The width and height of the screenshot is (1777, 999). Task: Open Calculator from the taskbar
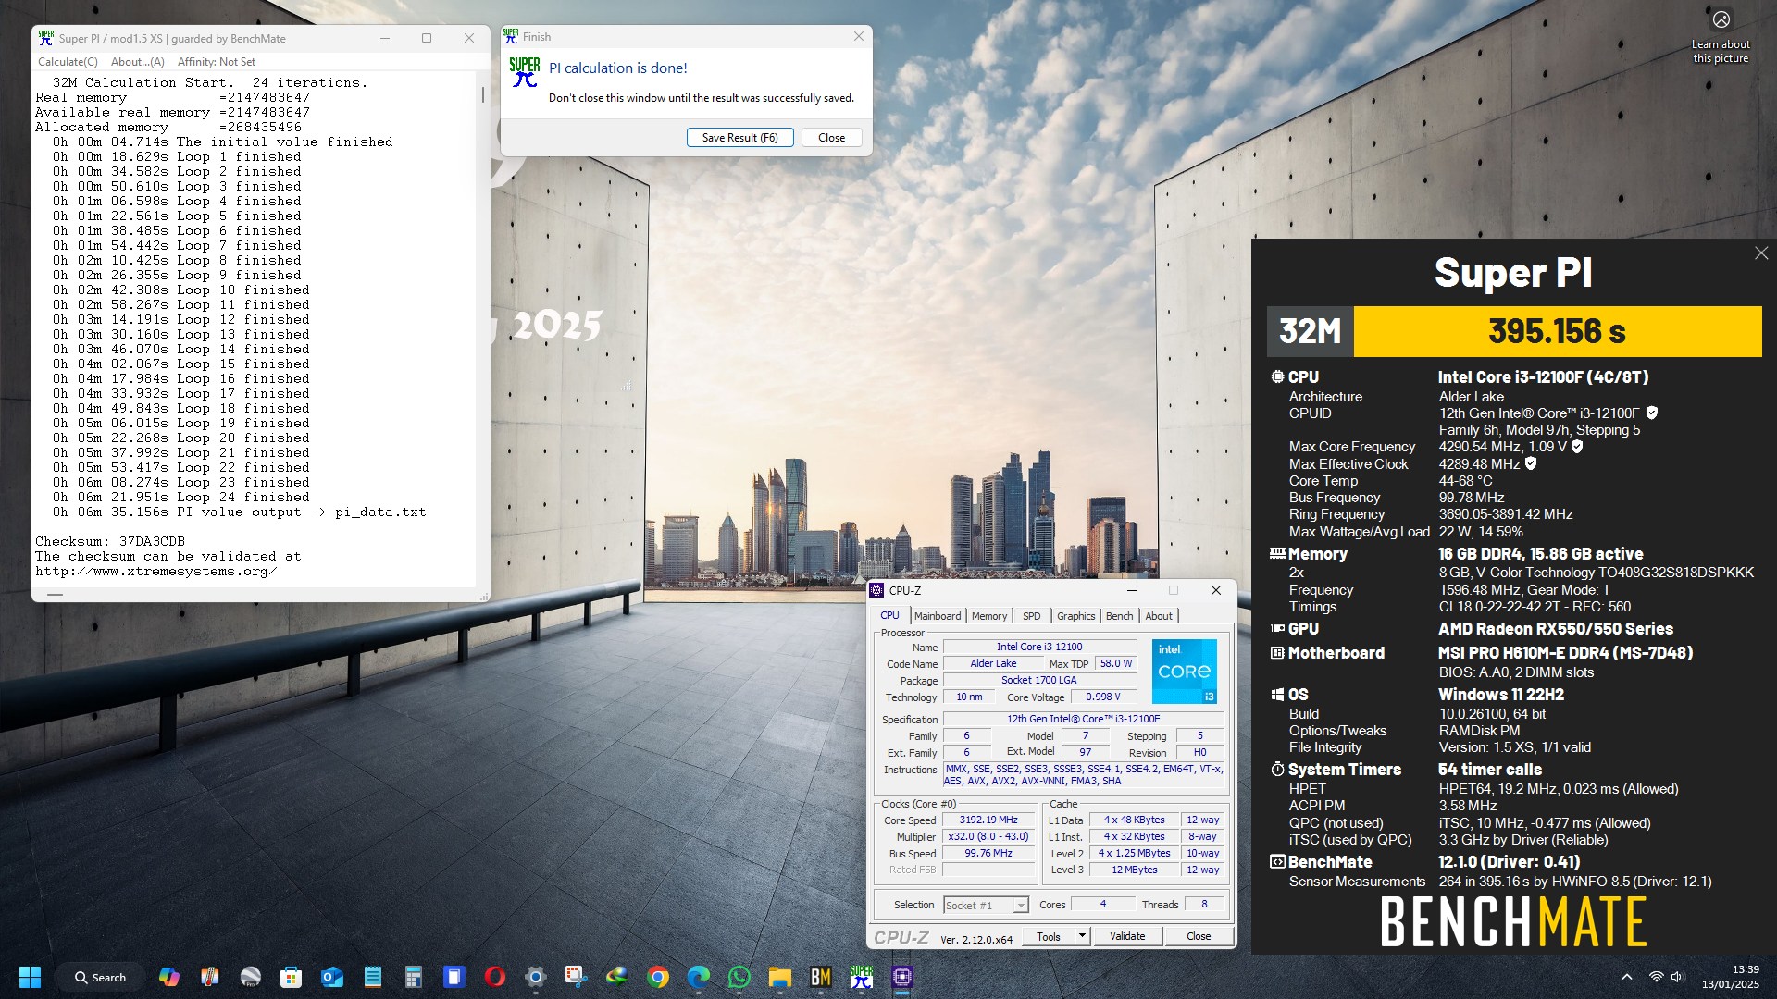click(x=414, y=977)
